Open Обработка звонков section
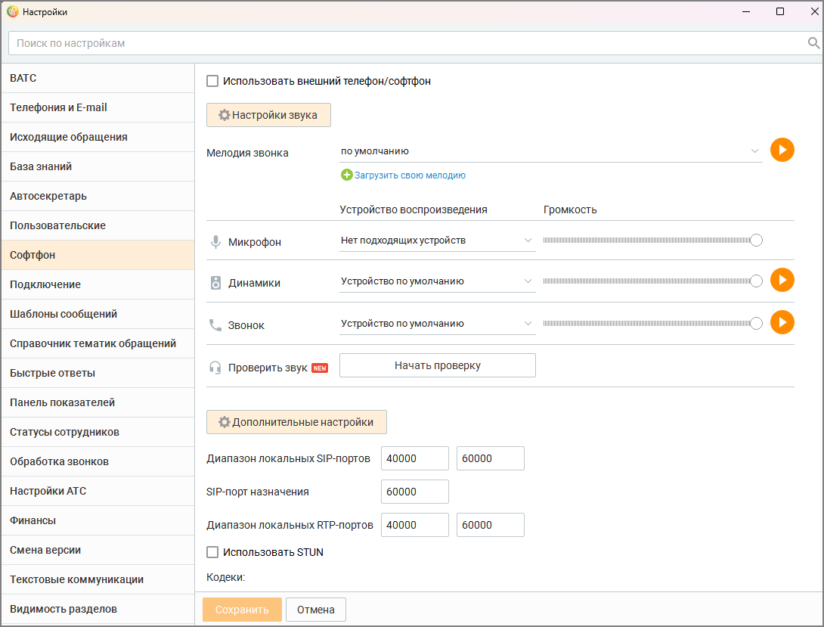Viewport: 824px width, 627px height. [x=98, y=461]
